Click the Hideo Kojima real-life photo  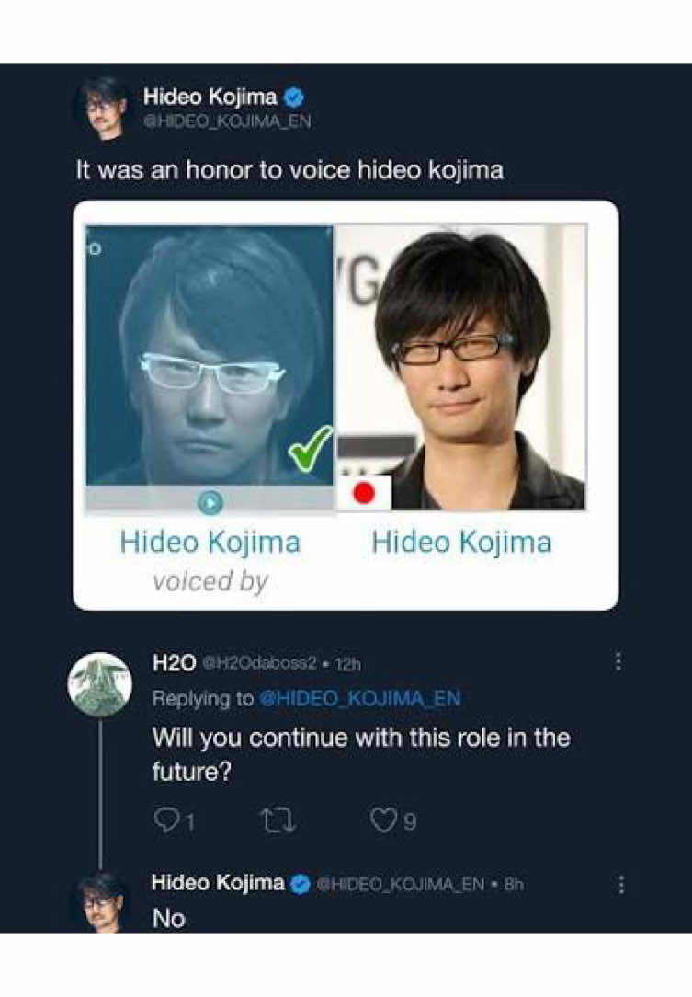pos(460,367)
